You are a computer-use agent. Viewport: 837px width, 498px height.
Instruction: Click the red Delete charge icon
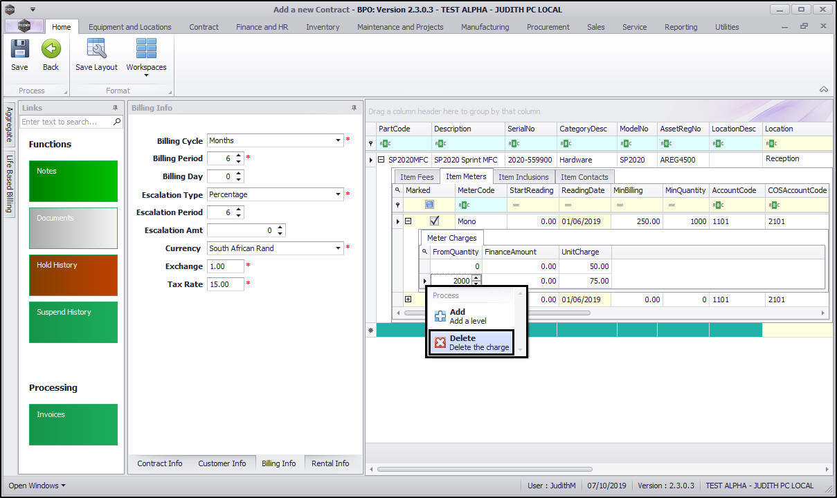pos(440,342)
